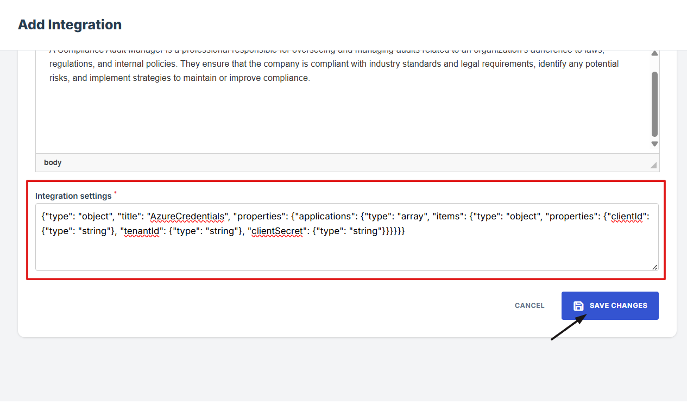
Task: Click the description editor scrollbar thumb
Action: [x=654, y=103]
